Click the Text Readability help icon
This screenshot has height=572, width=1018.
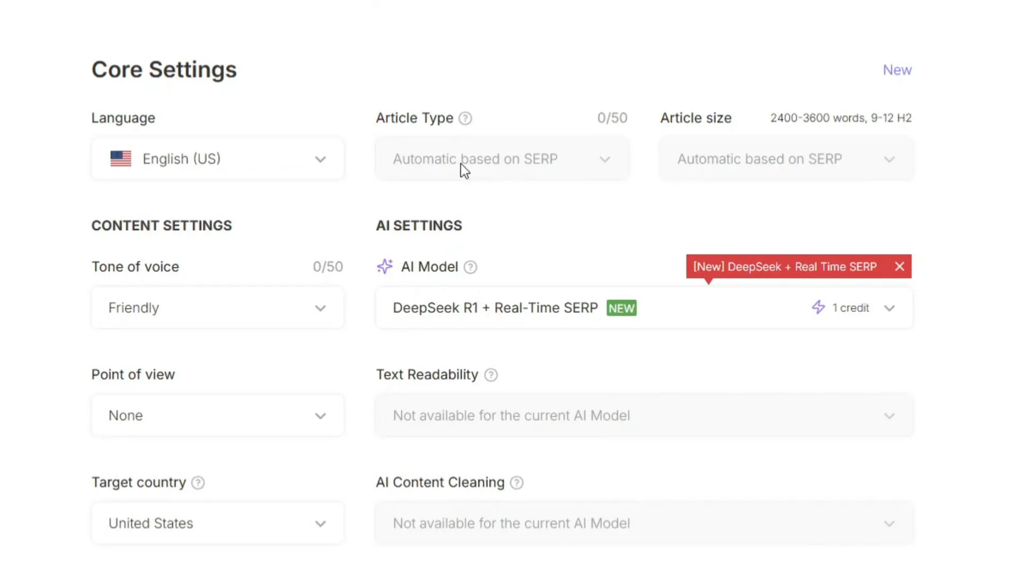(x=491, y=375)
